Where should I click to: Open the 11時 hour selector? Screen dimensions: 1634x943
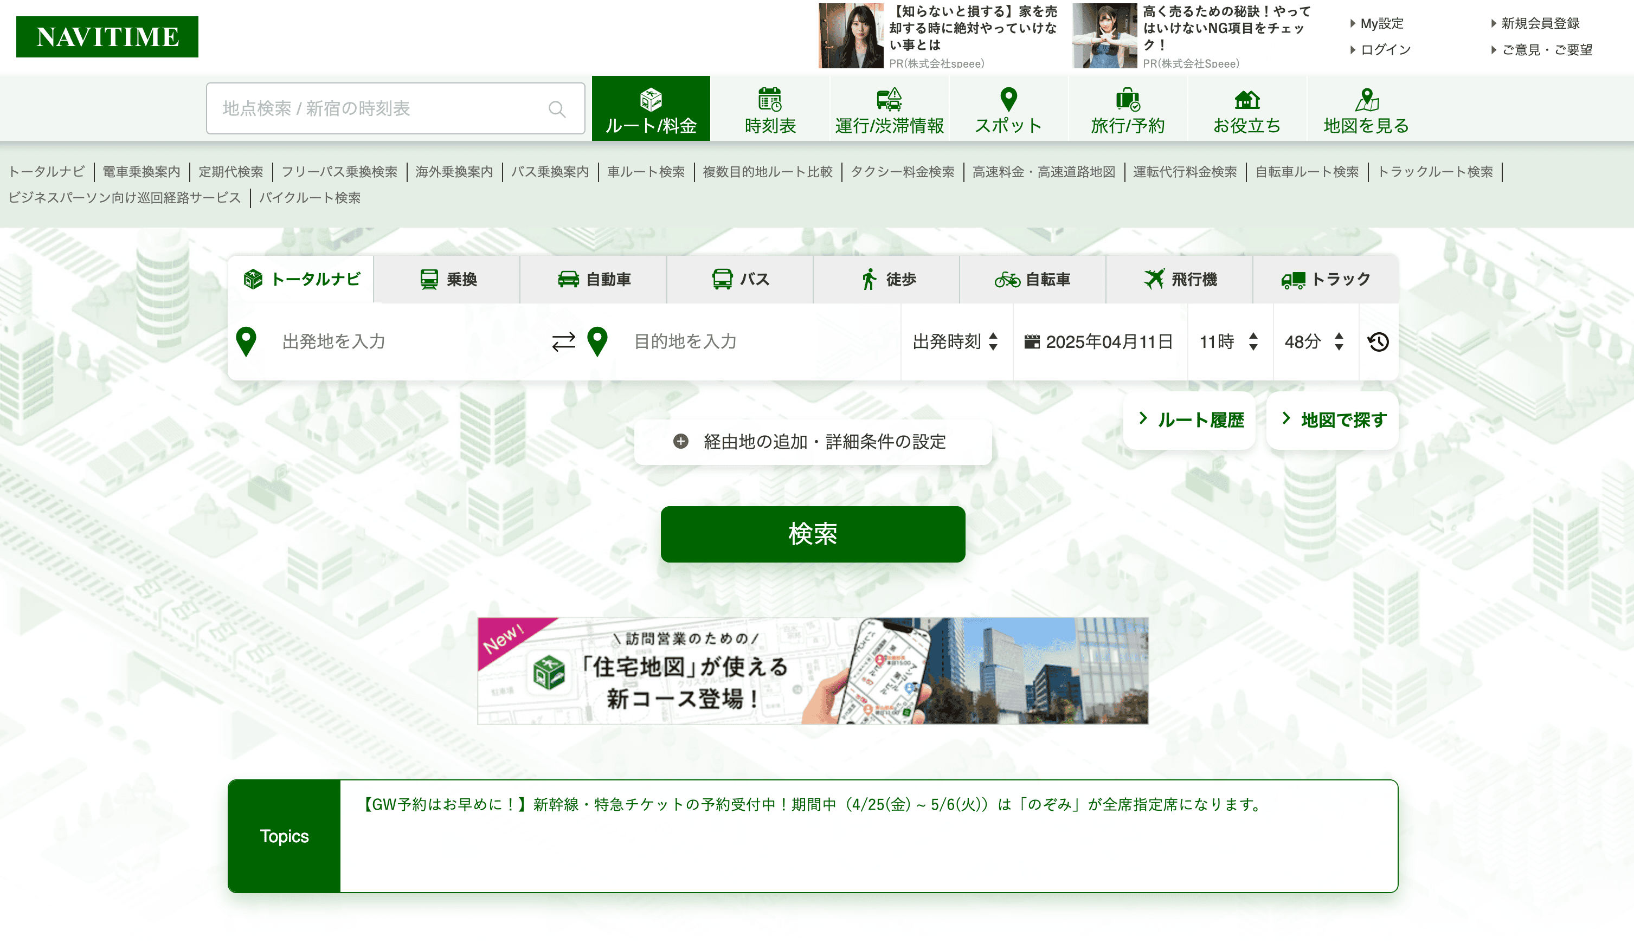pyautogui.click(x=1228, y=341)
